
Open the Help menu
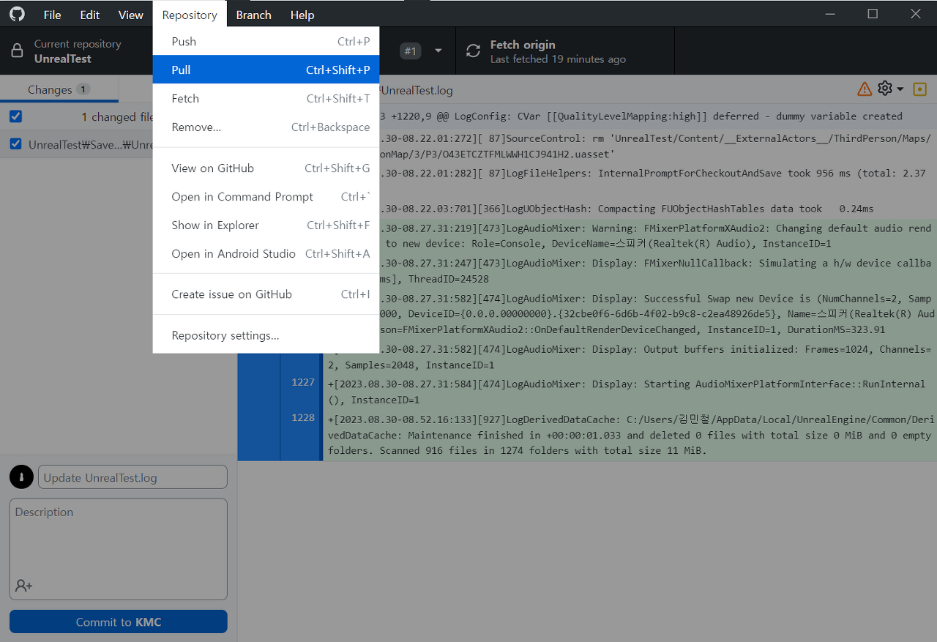pyautogui.click(x=302, y=15)
